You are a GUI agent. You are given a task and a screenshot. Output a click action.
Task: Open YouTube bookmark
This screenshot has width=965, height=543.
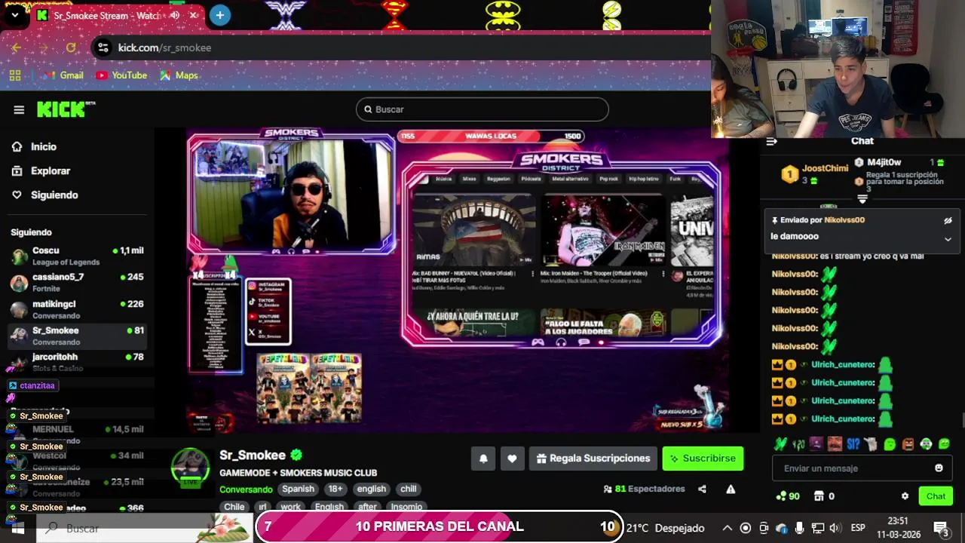pyautogui.click(x=121, y=75)
